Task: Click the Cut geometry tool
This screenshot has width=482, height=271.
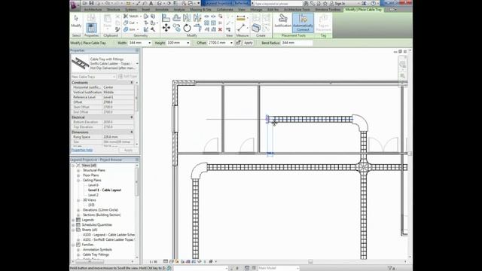Action: [x=130, y=23]
